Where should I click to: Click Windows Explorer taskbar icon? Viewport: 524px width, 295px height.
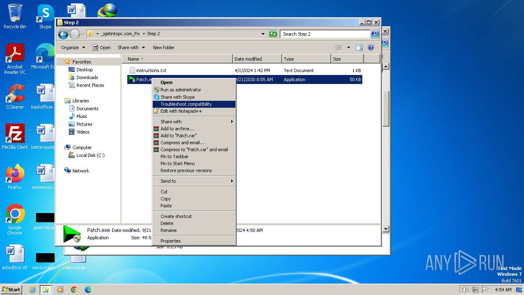click(x=45, y=290)
